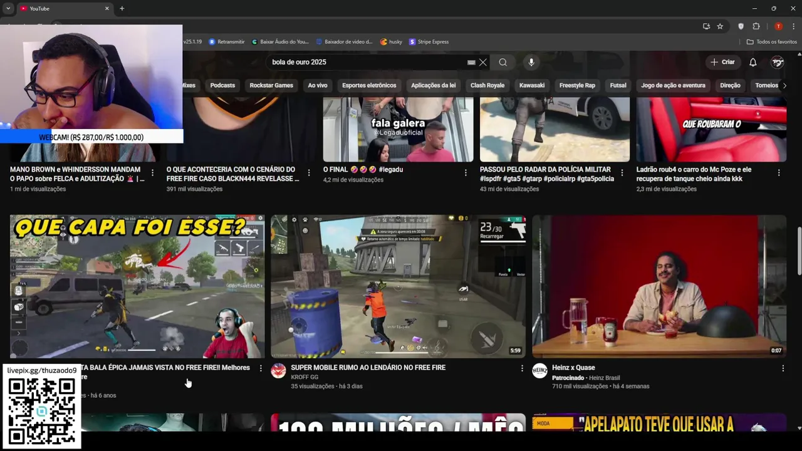Image resolution: width=802 pixels, height=451 pixels.
Task: Open the Heinz x Quase title link
Action: click(573, 368)
